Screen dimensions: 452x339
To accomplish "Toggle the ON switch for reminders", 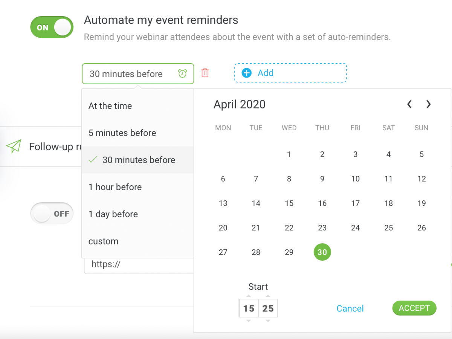I will (x=52, y=27).
